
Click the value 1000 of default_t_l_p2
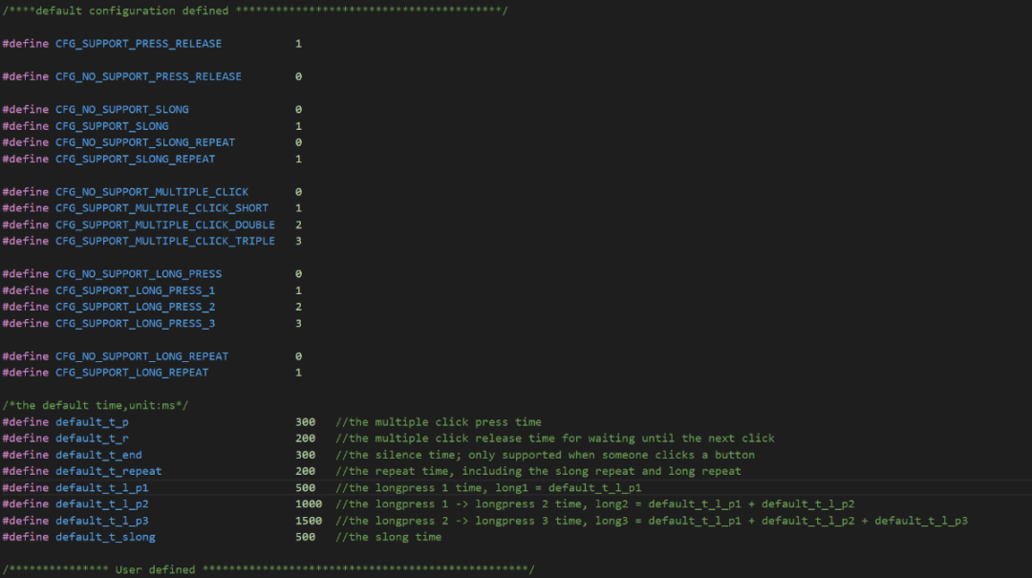(309, 504)
